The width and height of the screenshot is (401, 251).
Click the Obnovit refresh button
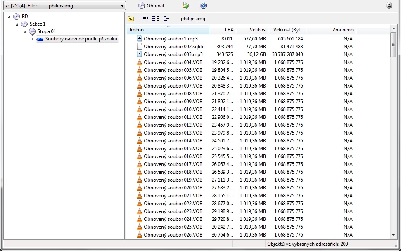[x=152, y=6]
